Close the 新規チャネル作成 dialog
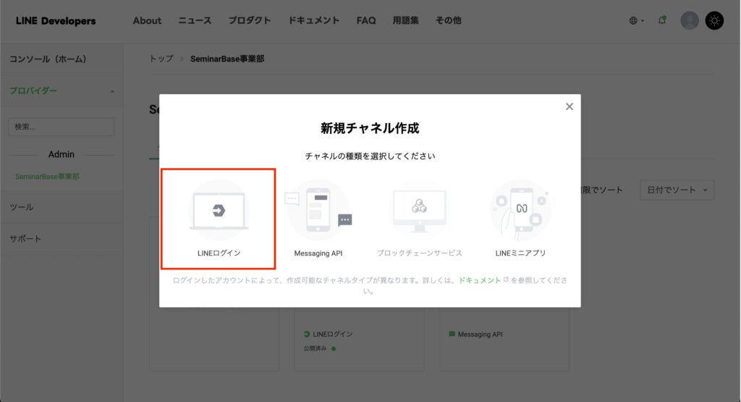The image size is (741, 402). tap(569, 106)
